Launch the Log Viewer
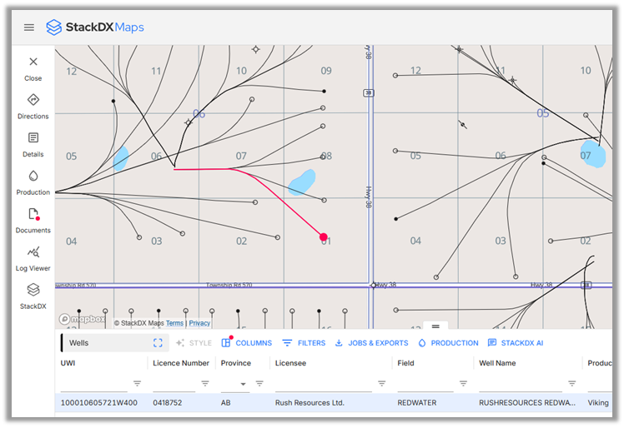Image resolution: width=624 pixels, height=428 pixels. [x=33, y=258]
